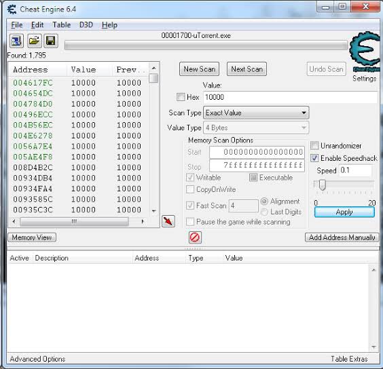
Task: Click the Start address field
Action: tap(257, 153)
